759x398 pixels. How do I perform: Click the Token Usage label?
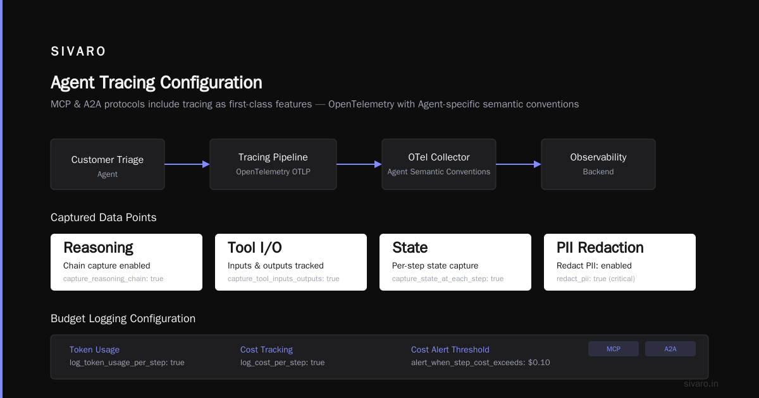(x=94, y=349)
